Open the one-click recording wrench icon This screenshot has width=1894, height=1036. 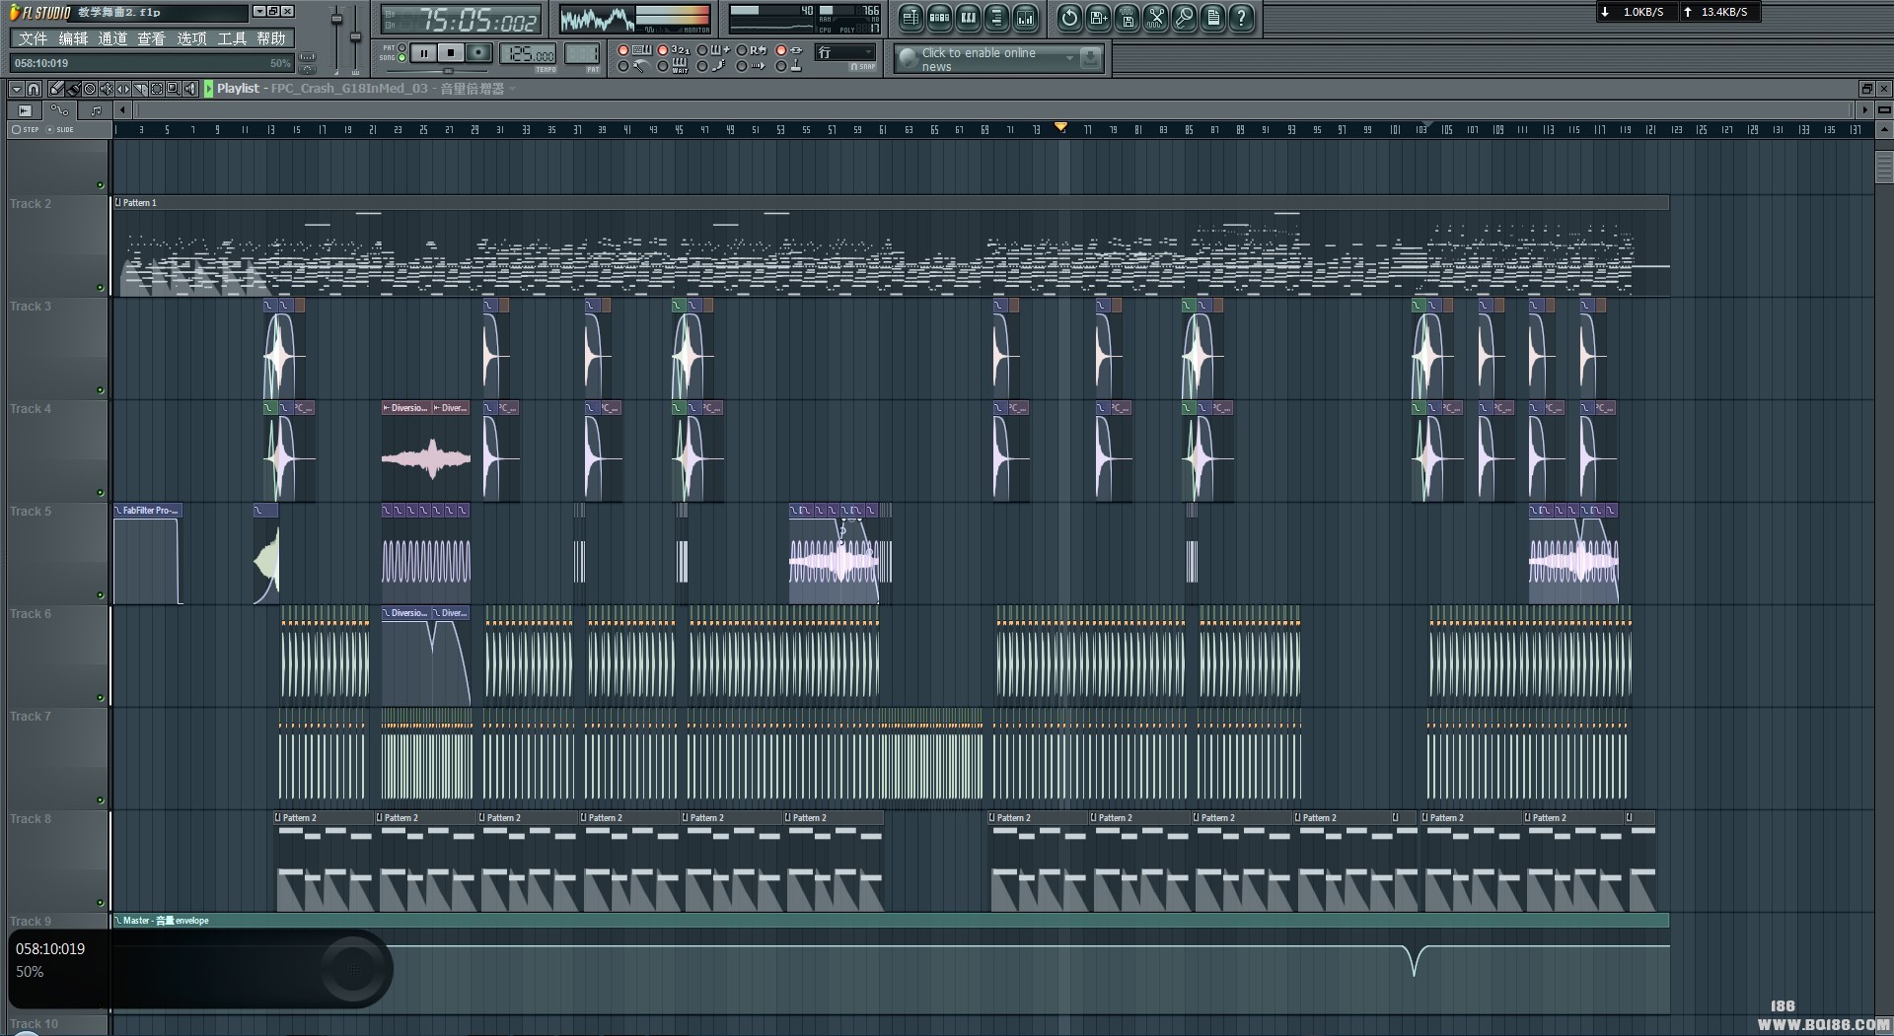(x=1184, y=17)
